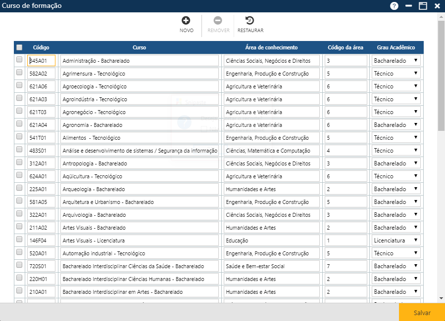The image size is (445, 321).
Task: Click the NOVO plus icon
Action: pos(186,20)
